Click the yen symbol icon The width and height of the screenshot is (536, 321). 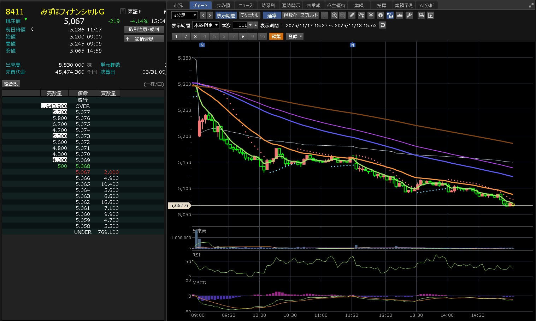(x=371, y=15)
